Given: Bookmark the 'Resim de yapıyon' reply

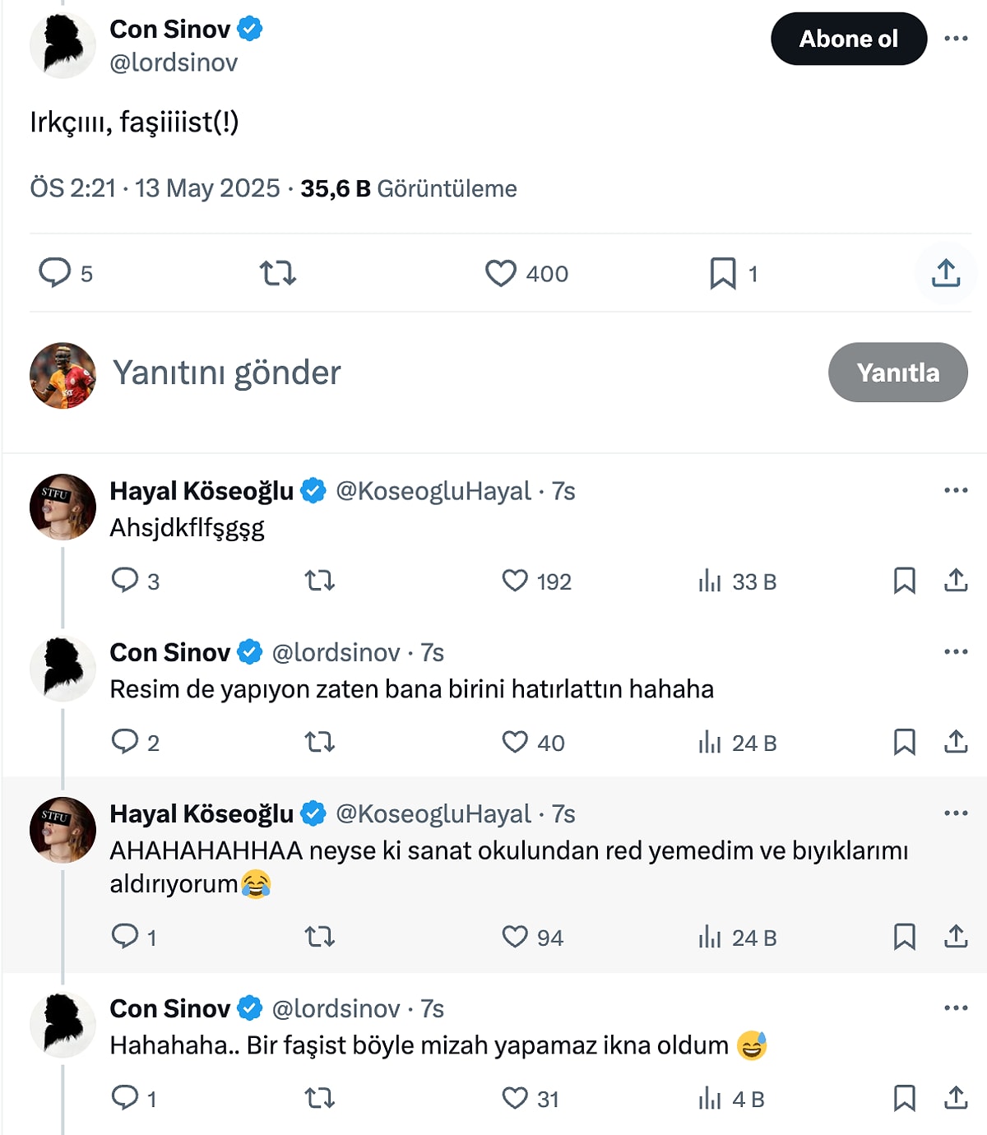Looking at the screenshot, I should point(904,743).
